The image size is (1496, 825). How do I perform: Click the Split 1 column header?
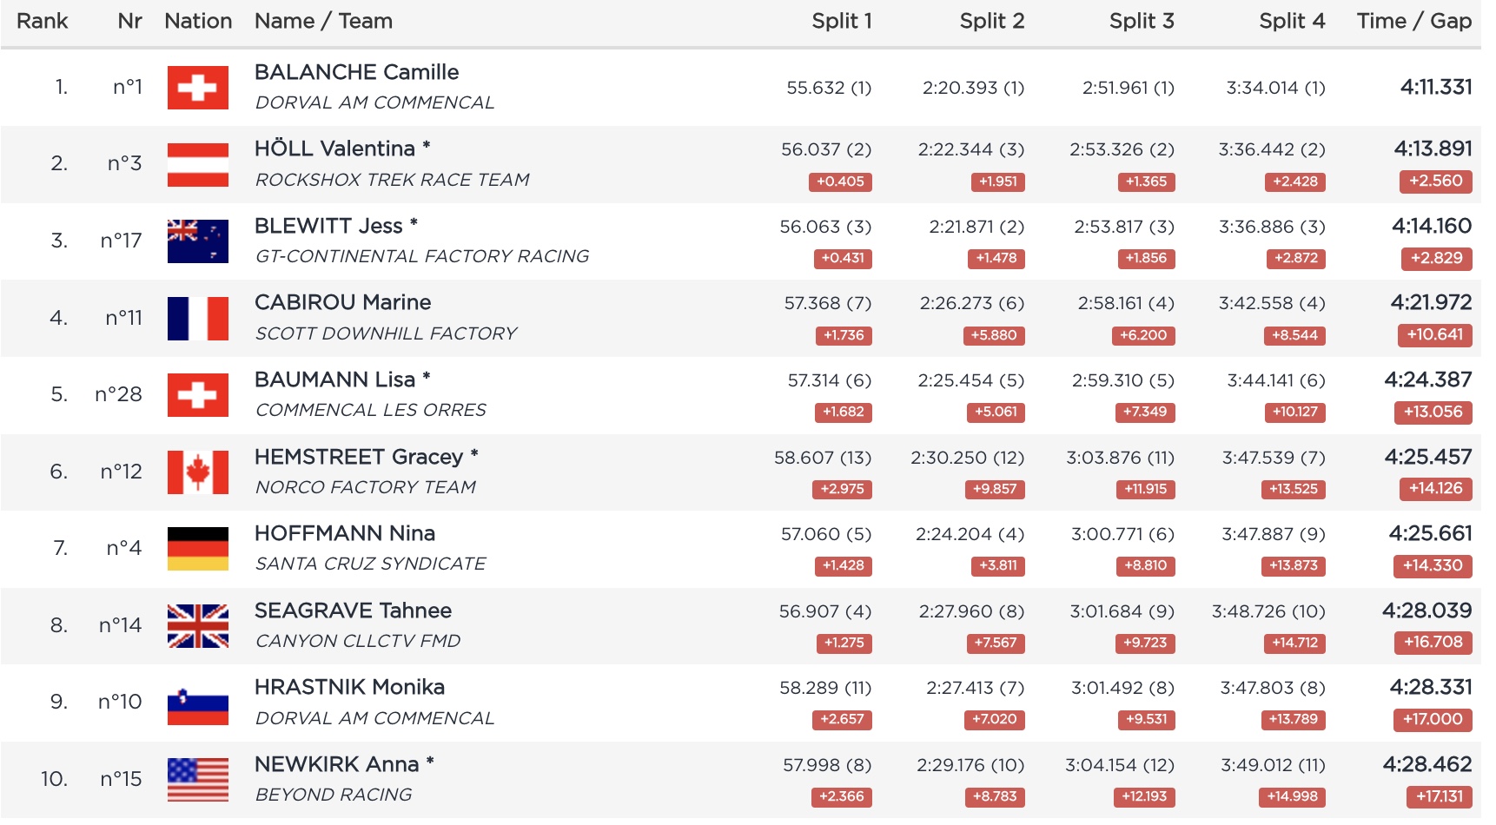tap(841, 21)
